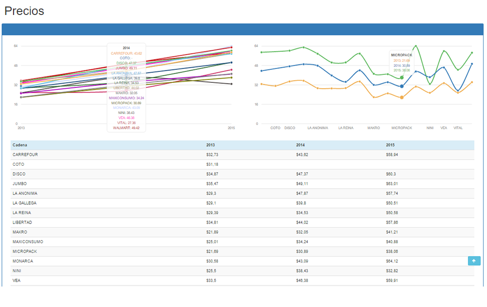Select LA REINA row name in the table
Image resolution: width=487 pixels, height=307 pixels.
(22, 213)
